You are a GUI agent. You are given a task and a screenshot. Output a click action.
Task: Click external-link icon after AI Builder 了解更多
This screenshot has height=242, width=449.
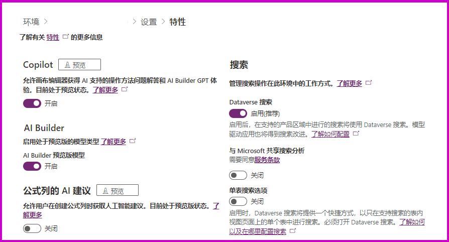[x=133, y=141]
